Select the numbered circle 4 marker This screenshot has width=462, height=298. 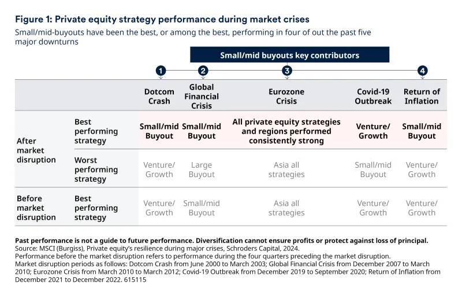point(423,71)
